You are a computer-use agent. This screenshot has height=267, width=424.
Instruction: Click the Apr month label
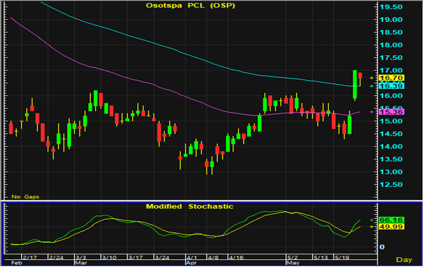pyautogui.click(x=192, y=263)
